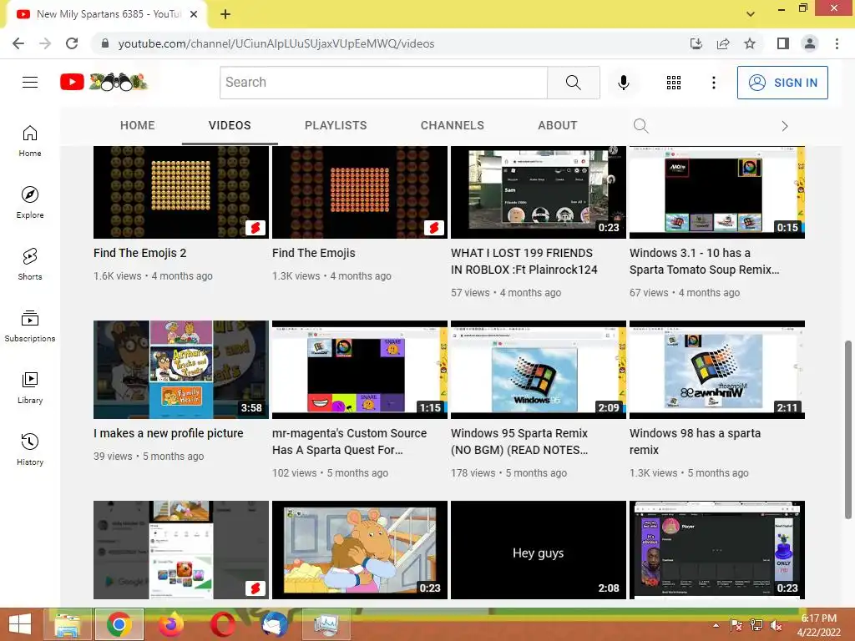The image size is (855, 641).
Task: Reload the page
Action: [x=72, y=43]
